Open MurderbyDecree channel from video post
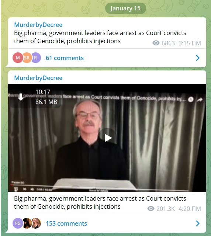Screen dimensions: 211x236 (38, 78)
